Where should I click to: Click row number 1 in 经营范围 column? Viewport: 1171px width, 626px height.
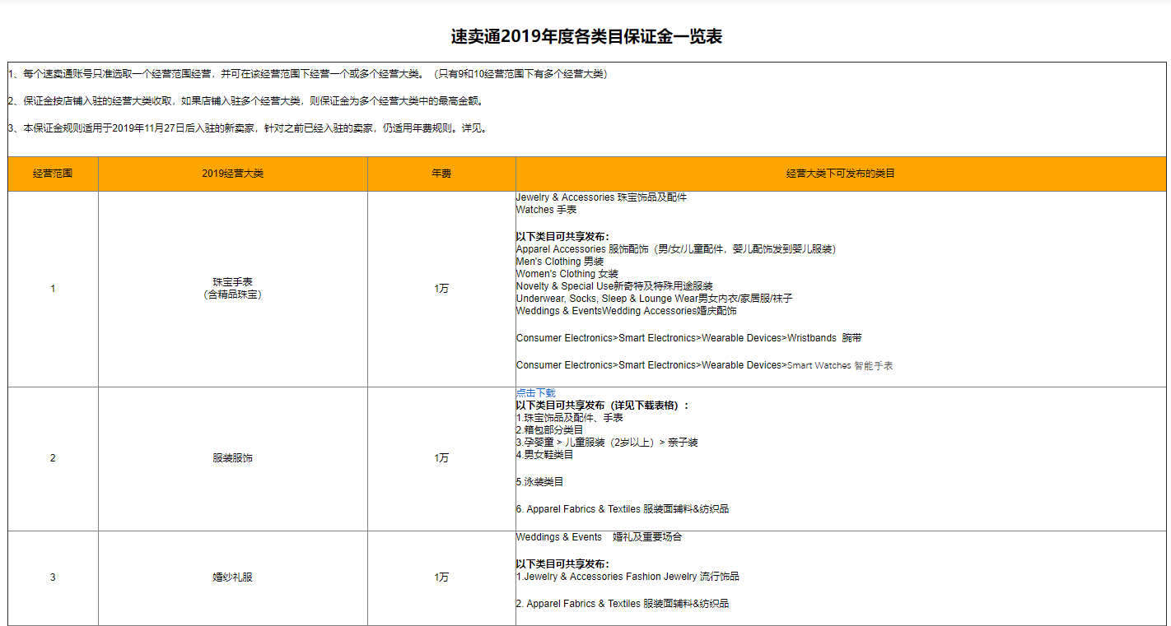click(x=52, y=288)
